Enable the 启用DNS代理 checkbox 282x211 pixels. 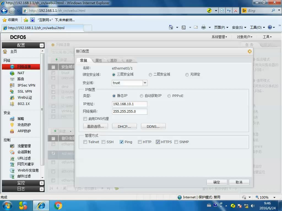point(85,119)
